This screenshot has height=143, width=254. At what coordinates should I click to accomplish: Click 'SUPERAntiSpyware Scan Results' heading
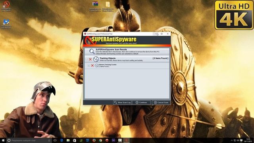(x=111, y=49)
